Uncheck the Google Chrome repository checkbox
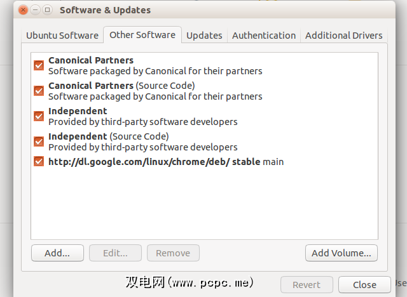Viewport: 407px width, 297px height. (39, 162)
